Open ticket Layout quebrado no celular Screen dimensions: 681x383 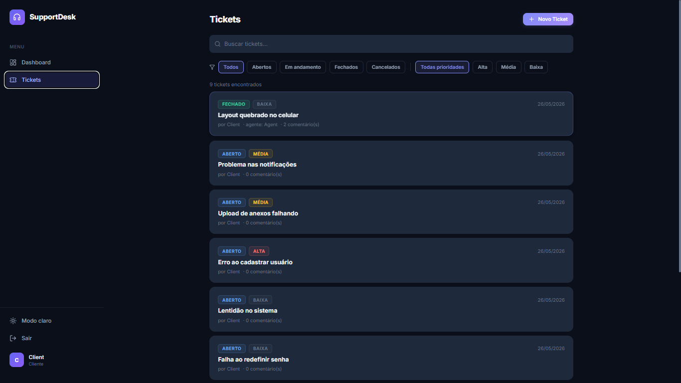click(x=391, y=114)
